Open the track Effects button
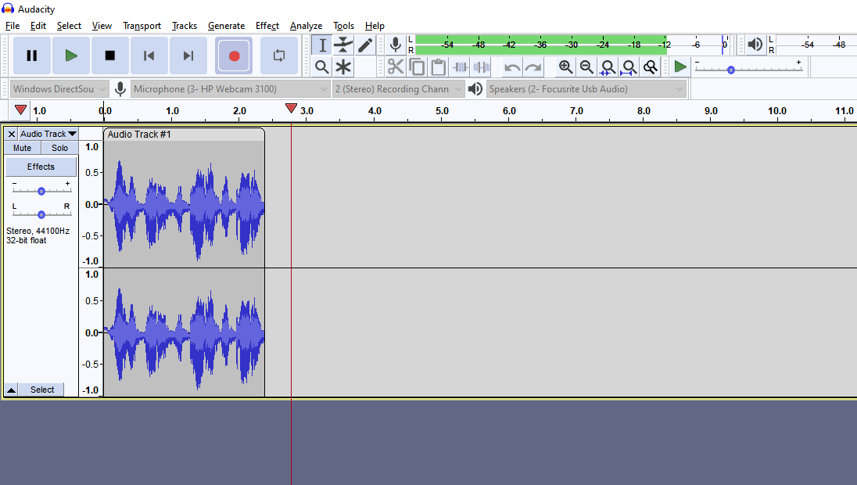The image size is (857, 485). tap(41, 167)
